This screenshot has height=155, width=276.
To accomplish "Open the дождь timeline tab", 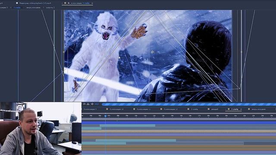I will point(215,109).
